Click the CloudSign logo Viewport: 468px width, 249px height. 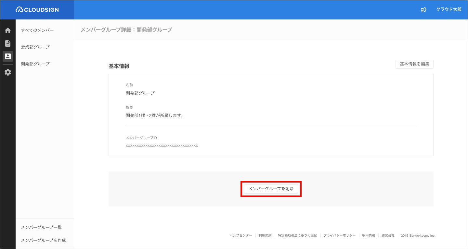[x=37, y=10]
